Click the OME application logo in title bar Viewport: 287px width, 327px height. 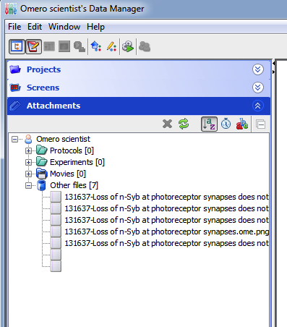[x=11, y=9]
